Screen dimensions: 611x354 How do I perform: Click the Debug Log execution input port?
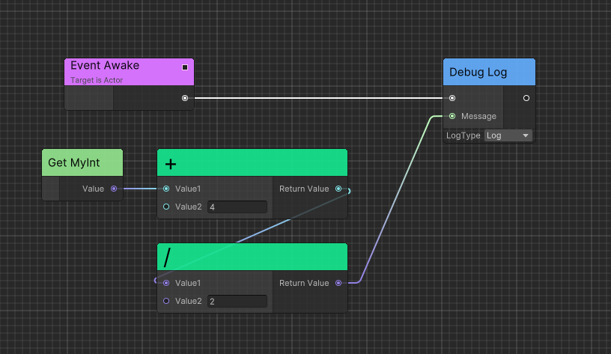tap(452, 98)
